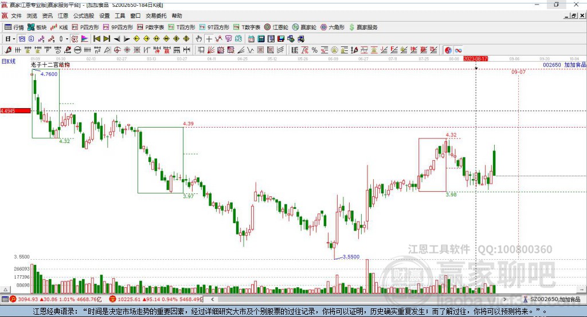587x317 pixels.
Task: Open the 资讯 menu
Action: (x=47, y=15)
